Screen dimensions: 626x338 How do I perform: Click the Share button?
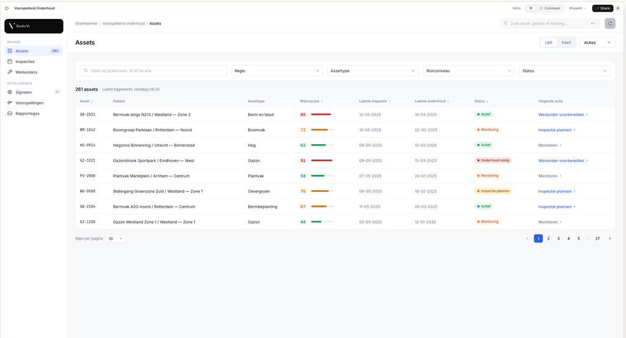602,8
